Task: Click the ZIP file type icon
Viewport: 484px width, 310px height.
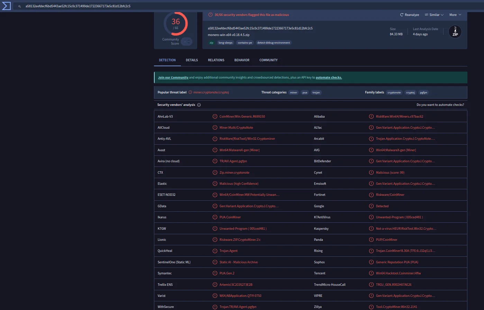Action: click(x=455, y=32)
